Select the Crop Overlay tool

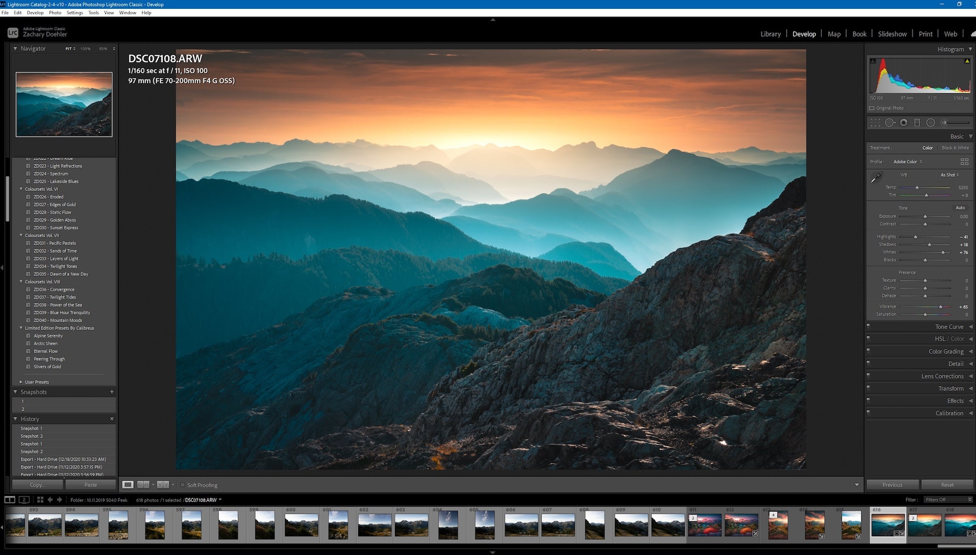point(875,123)
